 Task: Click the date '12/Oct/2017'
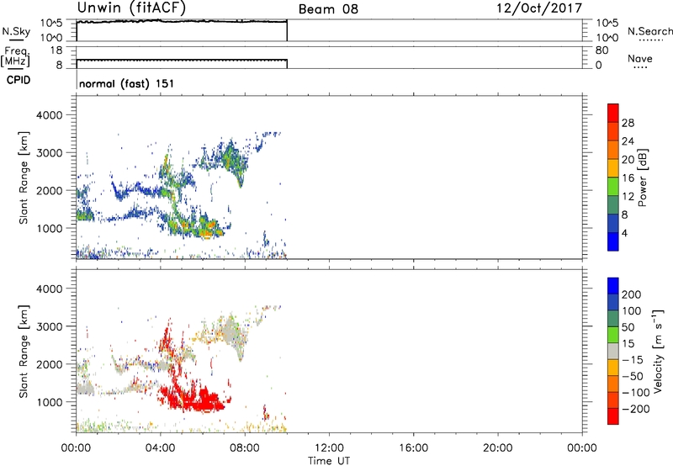tap(539, 8)
